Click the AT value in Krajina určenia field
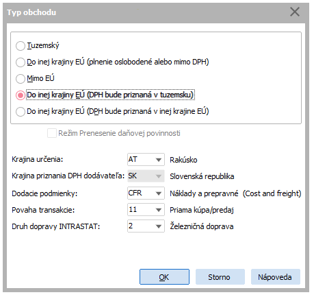Viewport: 314px width, 297px height. 133,159
